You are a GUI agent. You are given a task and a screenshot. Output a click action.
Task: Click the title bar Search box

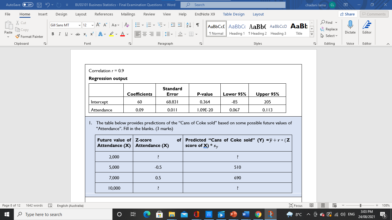[x=233, y=5]
